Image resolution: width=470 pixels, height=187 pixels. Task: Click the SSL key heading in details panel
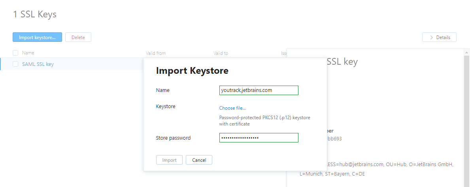click(x=342, y=62)
